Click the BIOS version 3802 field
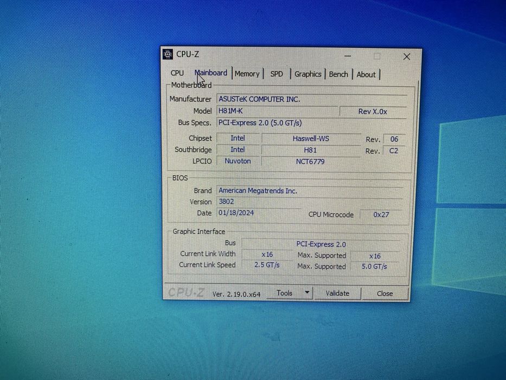506x380 pixels. click(310, 202)
